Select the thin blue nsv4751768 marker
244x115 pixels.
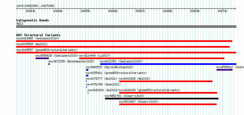[x=87, y=87]
